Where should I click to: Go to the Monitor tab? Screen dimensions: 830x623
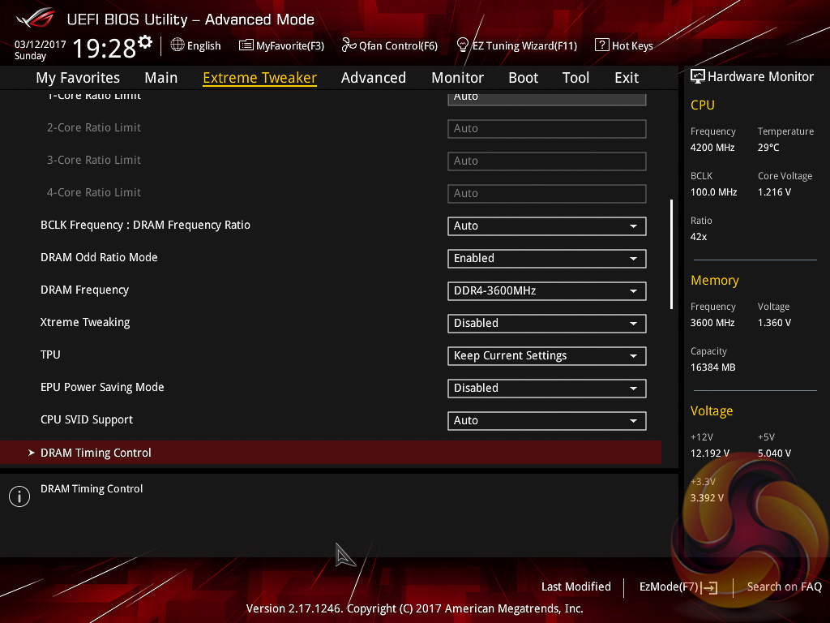point(457,77)
